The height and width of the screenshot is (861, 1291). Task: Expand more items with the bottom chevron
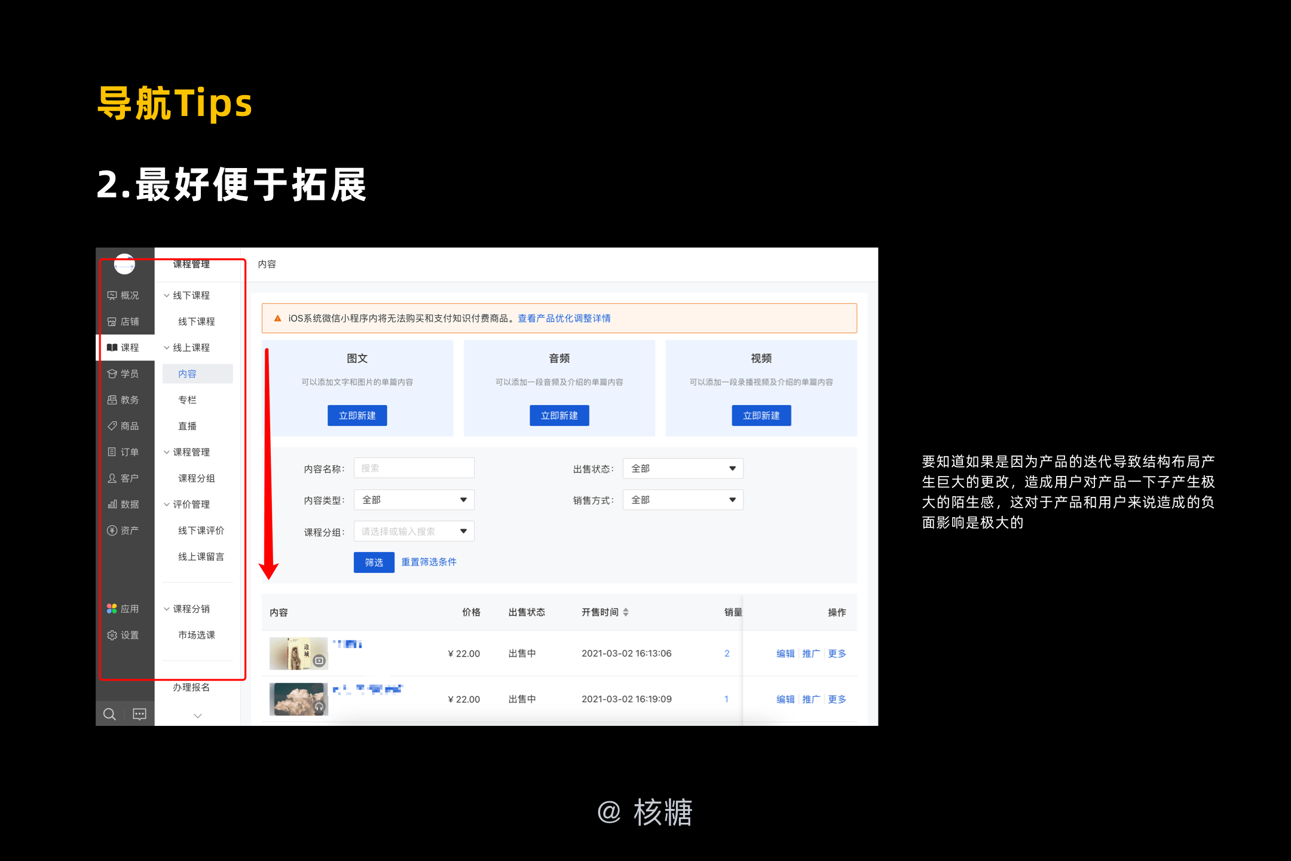(x=198, y=716)
